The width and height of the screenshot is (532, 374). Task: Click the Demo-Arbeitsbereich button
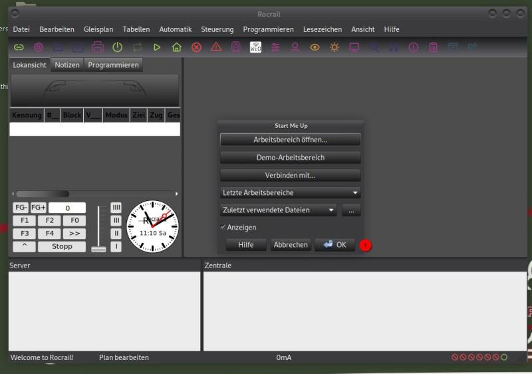(x=290, y=158)
